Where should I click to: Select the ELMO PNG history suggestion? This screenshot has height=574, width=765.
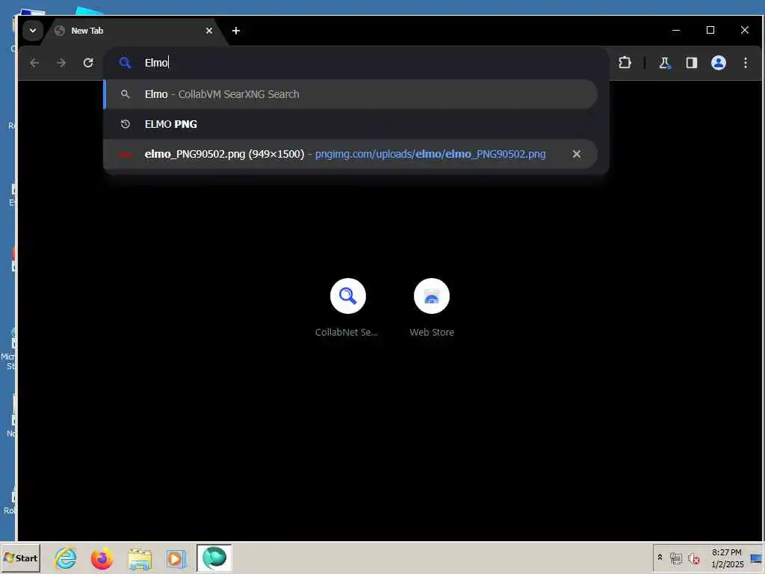[350, 124]
